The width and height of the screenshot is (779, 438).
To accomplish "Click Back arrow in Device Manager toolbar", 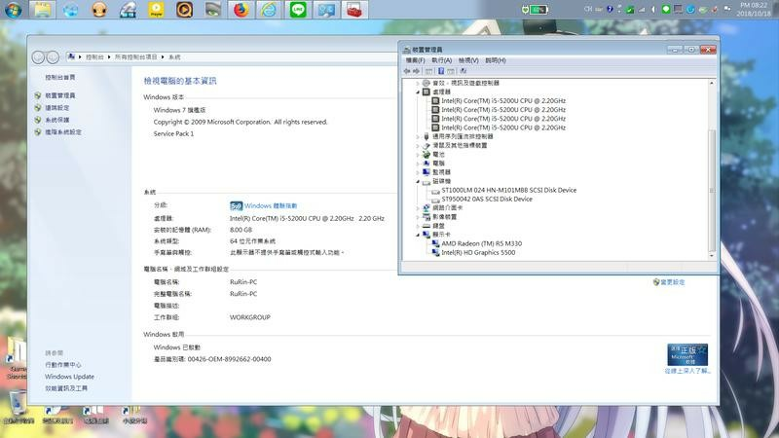I will 407,71.
